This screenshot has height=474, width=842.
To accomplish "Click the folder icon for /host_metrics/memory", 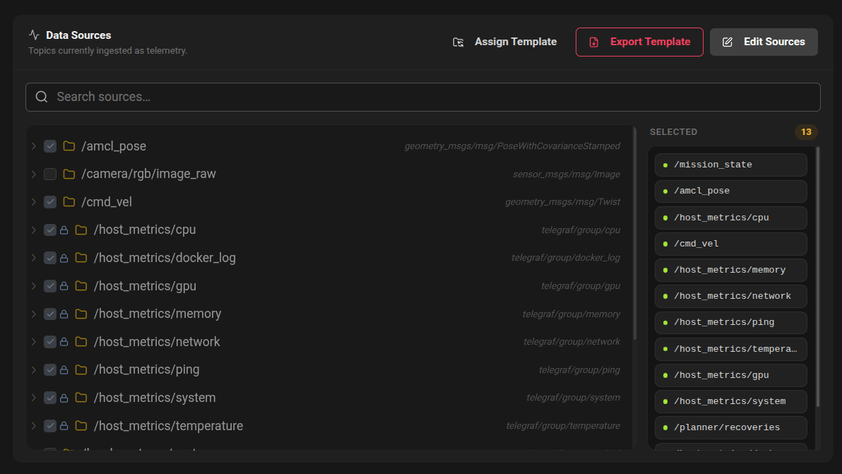I will (81, 314).
